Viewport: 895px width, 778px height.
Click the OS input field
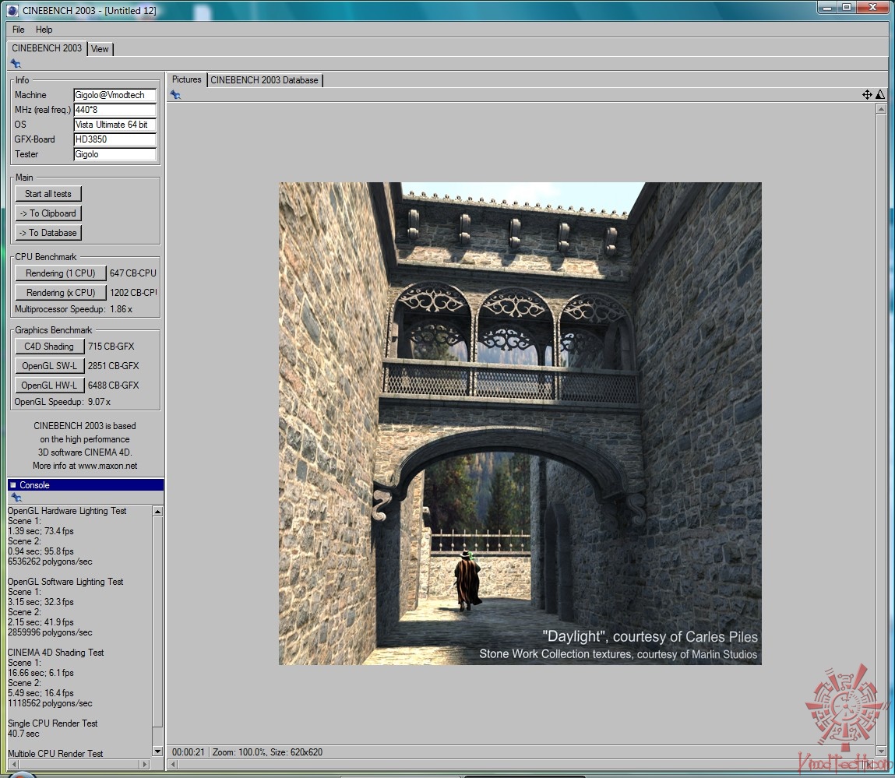115,125
